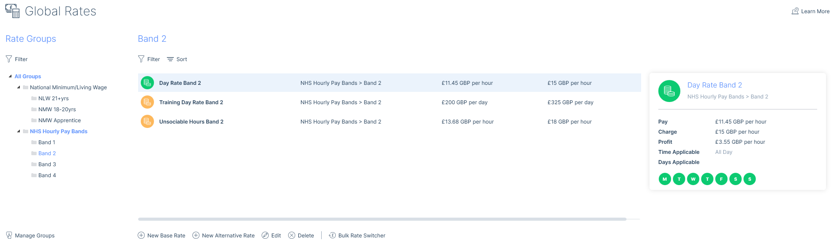Click the orange Unsociable Hours rate icon
Image resolution: width=837 pixels, height=244 pixels.
point(147,121)
